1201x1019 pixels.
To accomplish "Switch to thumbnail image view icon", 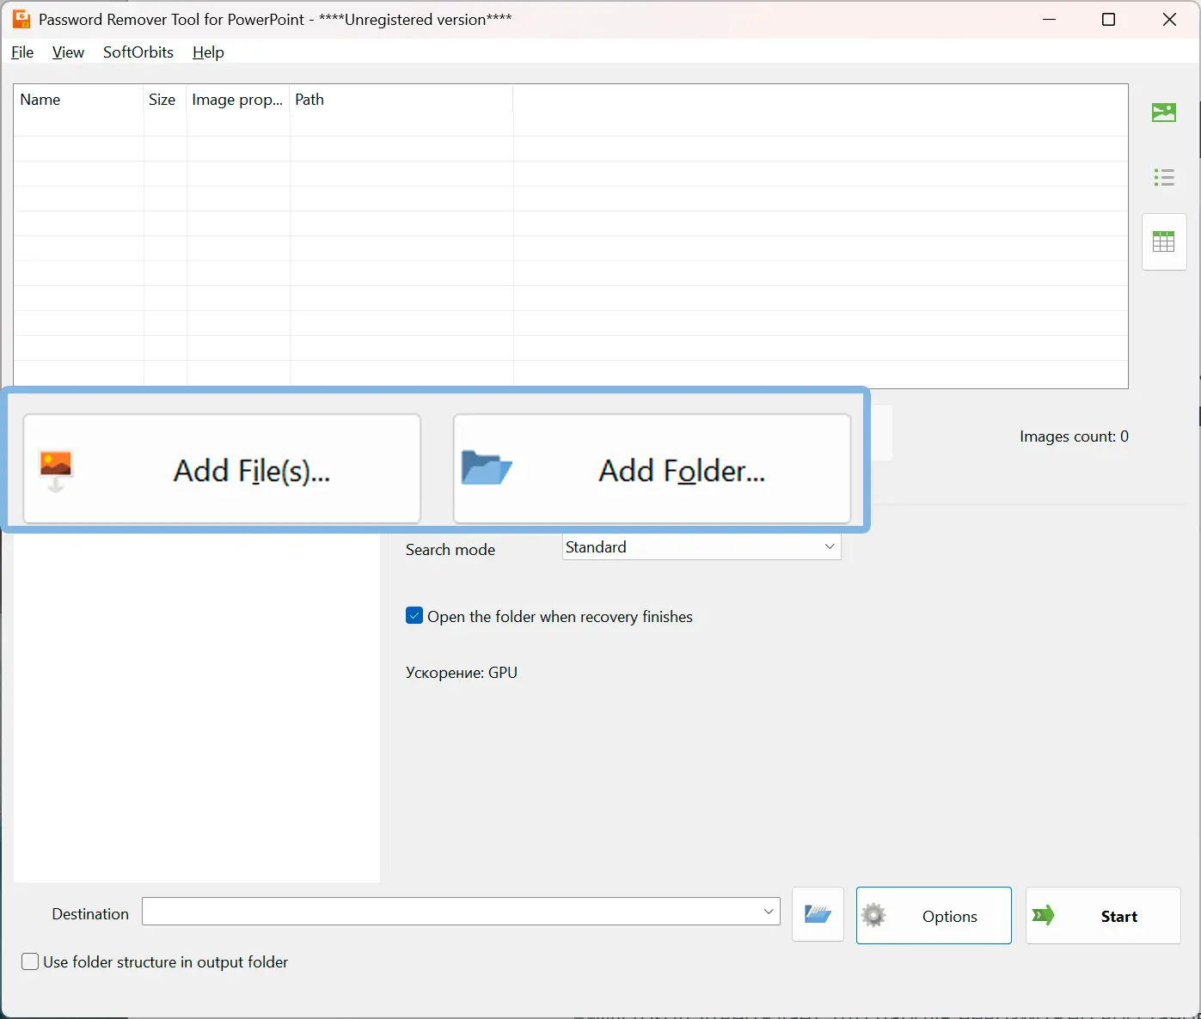I will 1164,113.
